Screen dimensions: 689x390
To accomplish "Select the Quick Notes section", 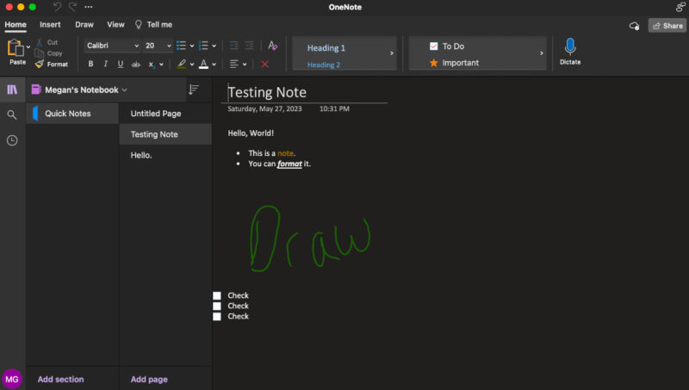I will (x=72, y=114).
